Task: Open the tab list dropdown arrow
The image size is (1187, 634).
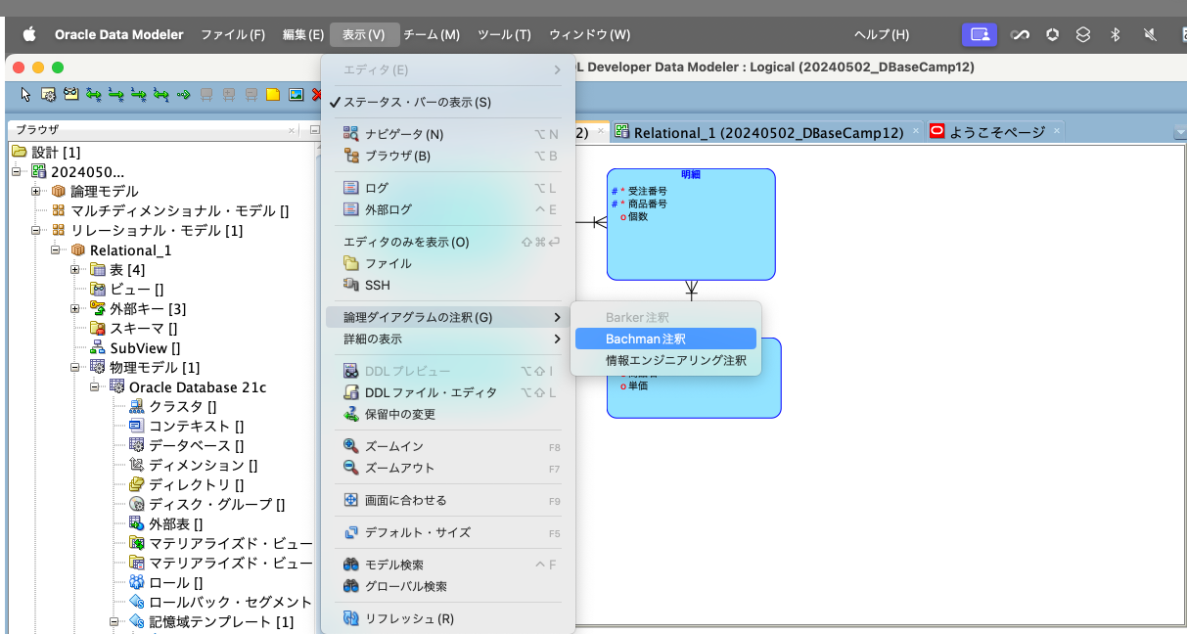Action: click(x=1179, y=132)
